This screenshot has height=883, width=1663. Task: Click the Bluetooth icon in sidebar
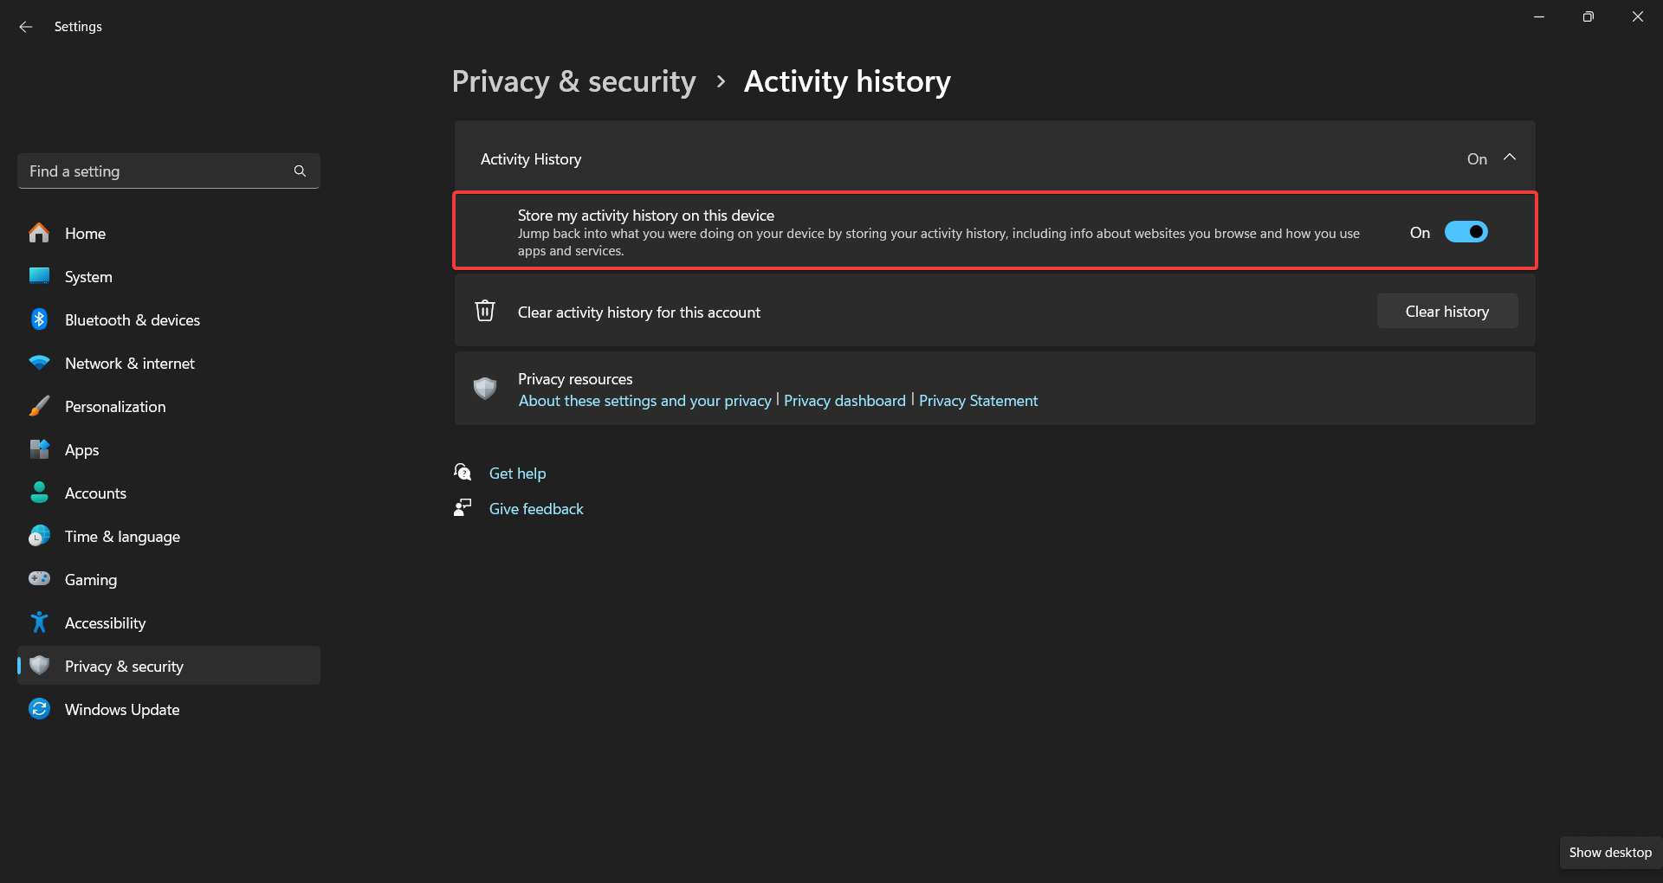point(39,319)
